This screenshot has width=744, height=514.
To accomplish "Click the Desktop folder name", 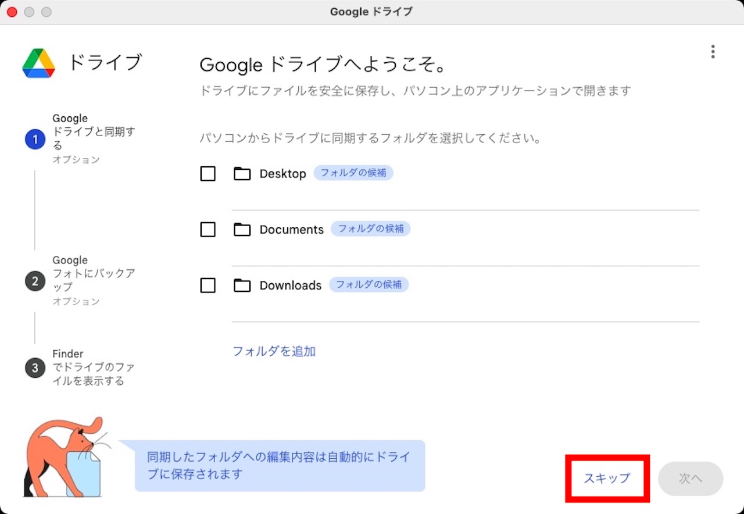I will pyautogui.click(x=282, y=174).
